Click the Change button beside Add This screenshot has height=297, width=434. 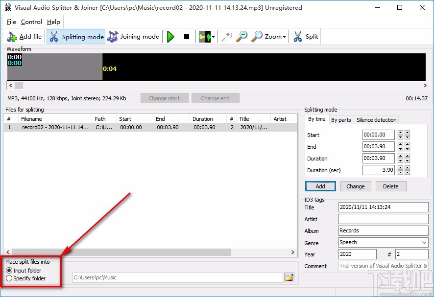(356, 186)
